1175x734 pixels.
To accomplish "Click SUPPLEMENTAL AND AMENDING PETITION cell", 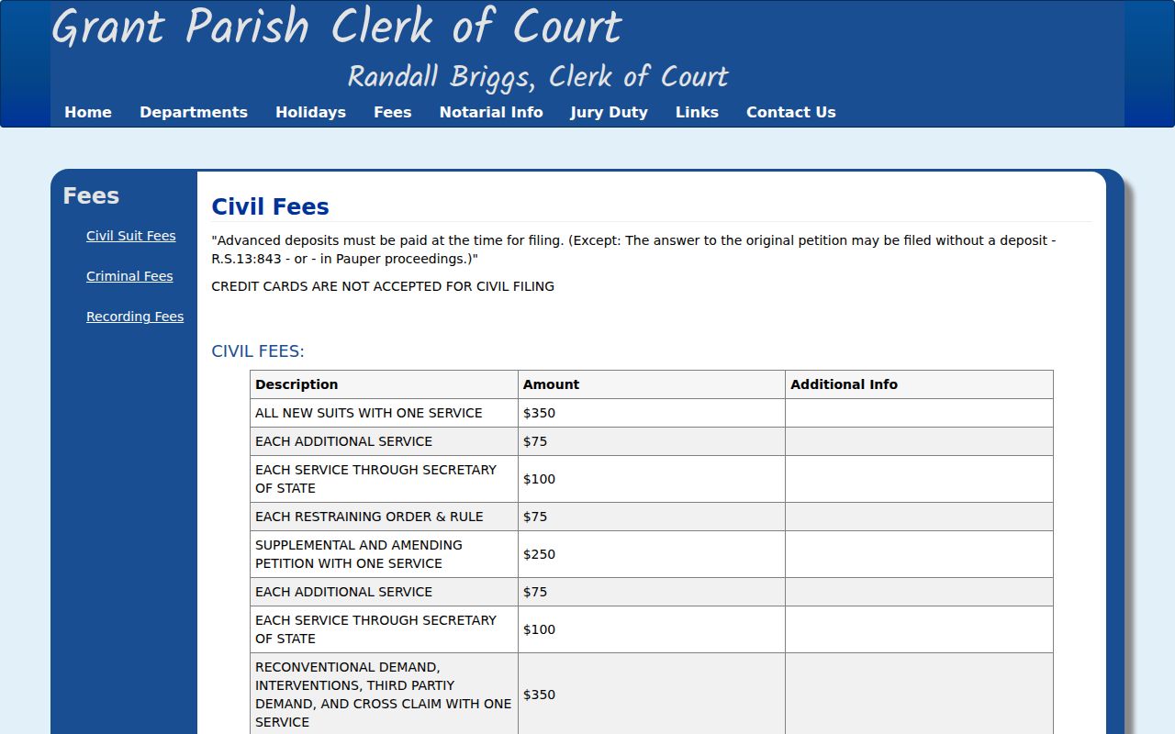I will coord(384,554).
